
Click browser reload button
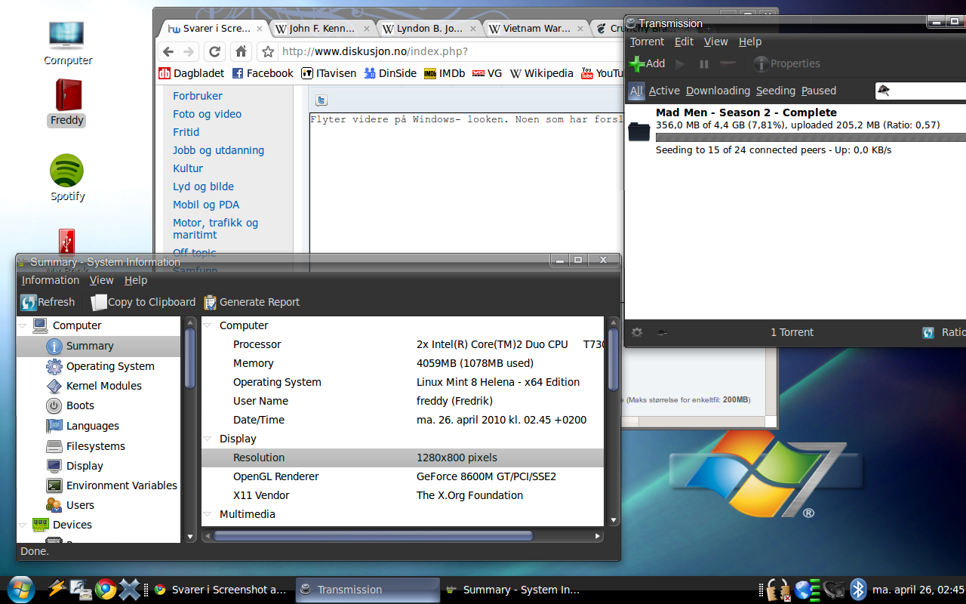[214, 51]
